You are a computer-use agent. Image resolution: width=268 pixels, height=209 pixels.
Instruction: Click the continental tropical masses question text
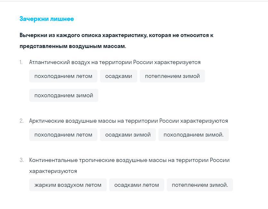[129, 160]
